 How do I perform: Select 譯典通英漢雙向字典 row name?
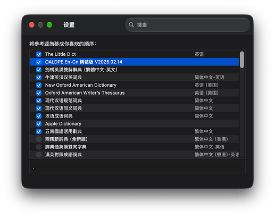point(66,147)
